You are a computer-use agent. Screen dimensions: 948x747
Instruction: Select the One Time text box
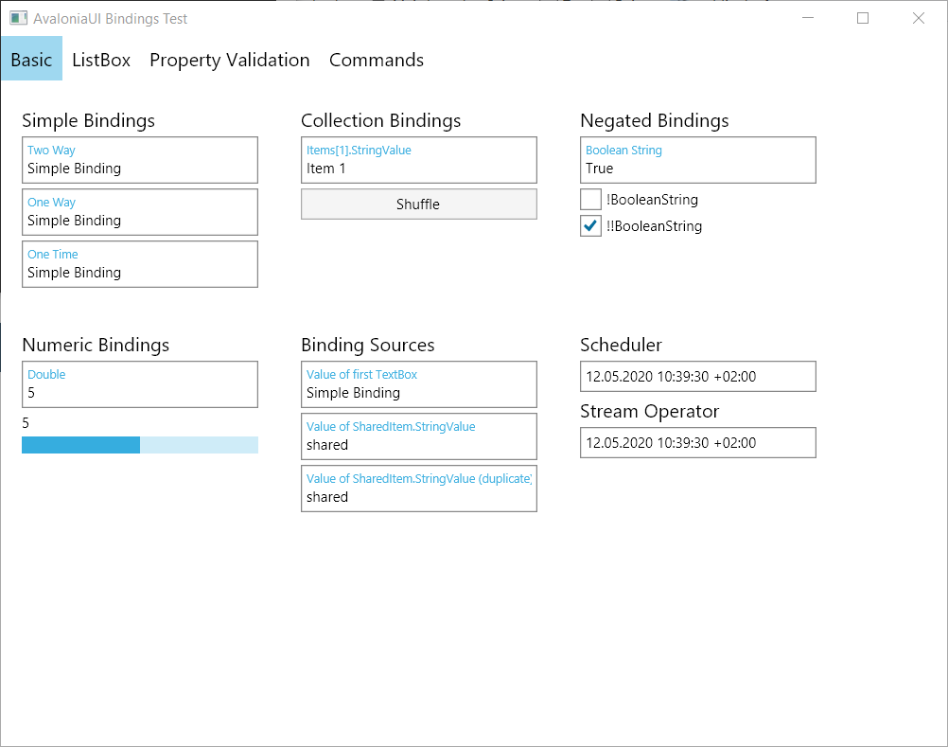click(x=140, y=273)
